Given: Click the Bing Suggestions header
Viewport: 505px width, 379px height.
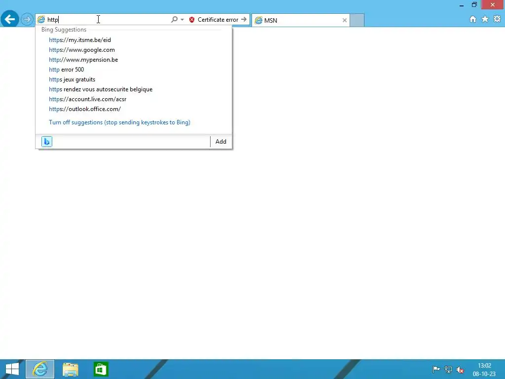Looking at the screenshot, I should pyautogui.click(x=64, y=30).
